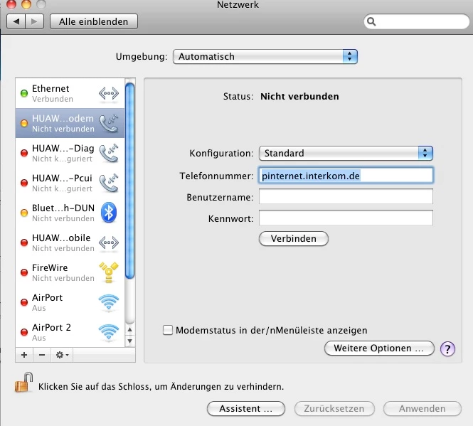Click the service list scroll down arrow
Screen dimensions: 473x426
(x=129, y=341)
